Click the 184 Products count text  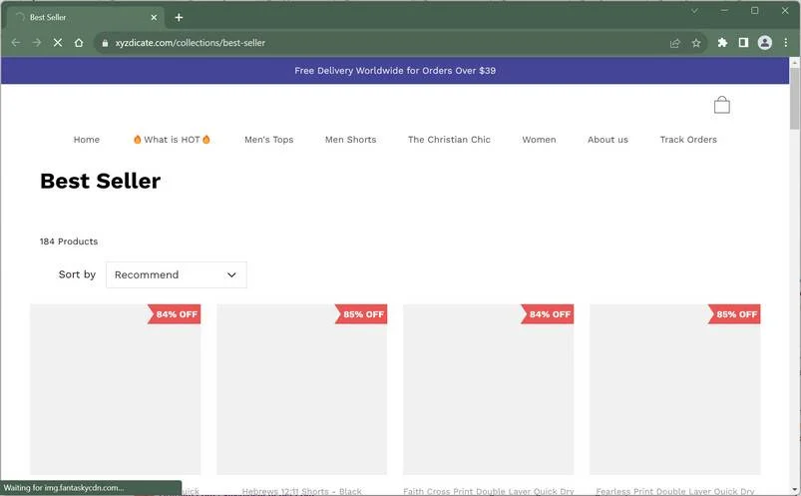pyautogui.click(x=69, y=242)
